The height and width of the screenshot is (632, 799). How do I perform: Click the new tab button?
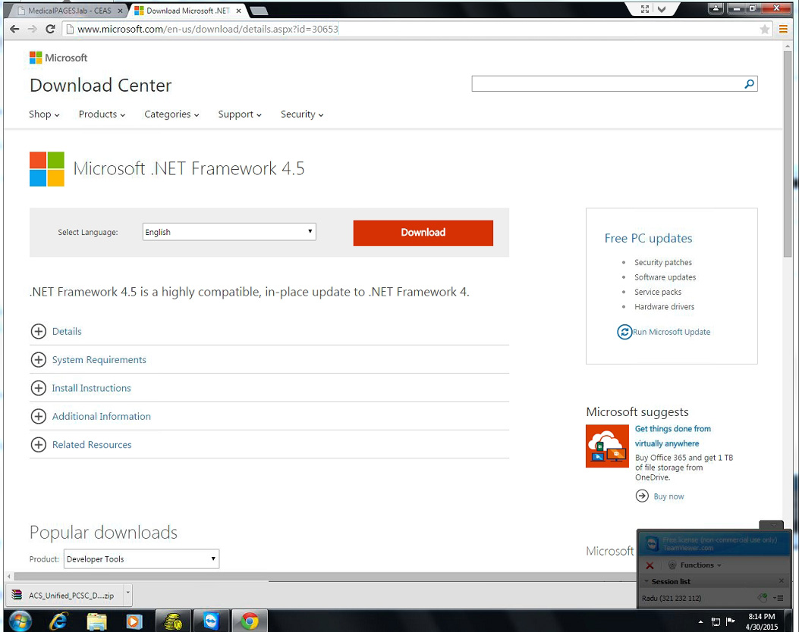259,11
